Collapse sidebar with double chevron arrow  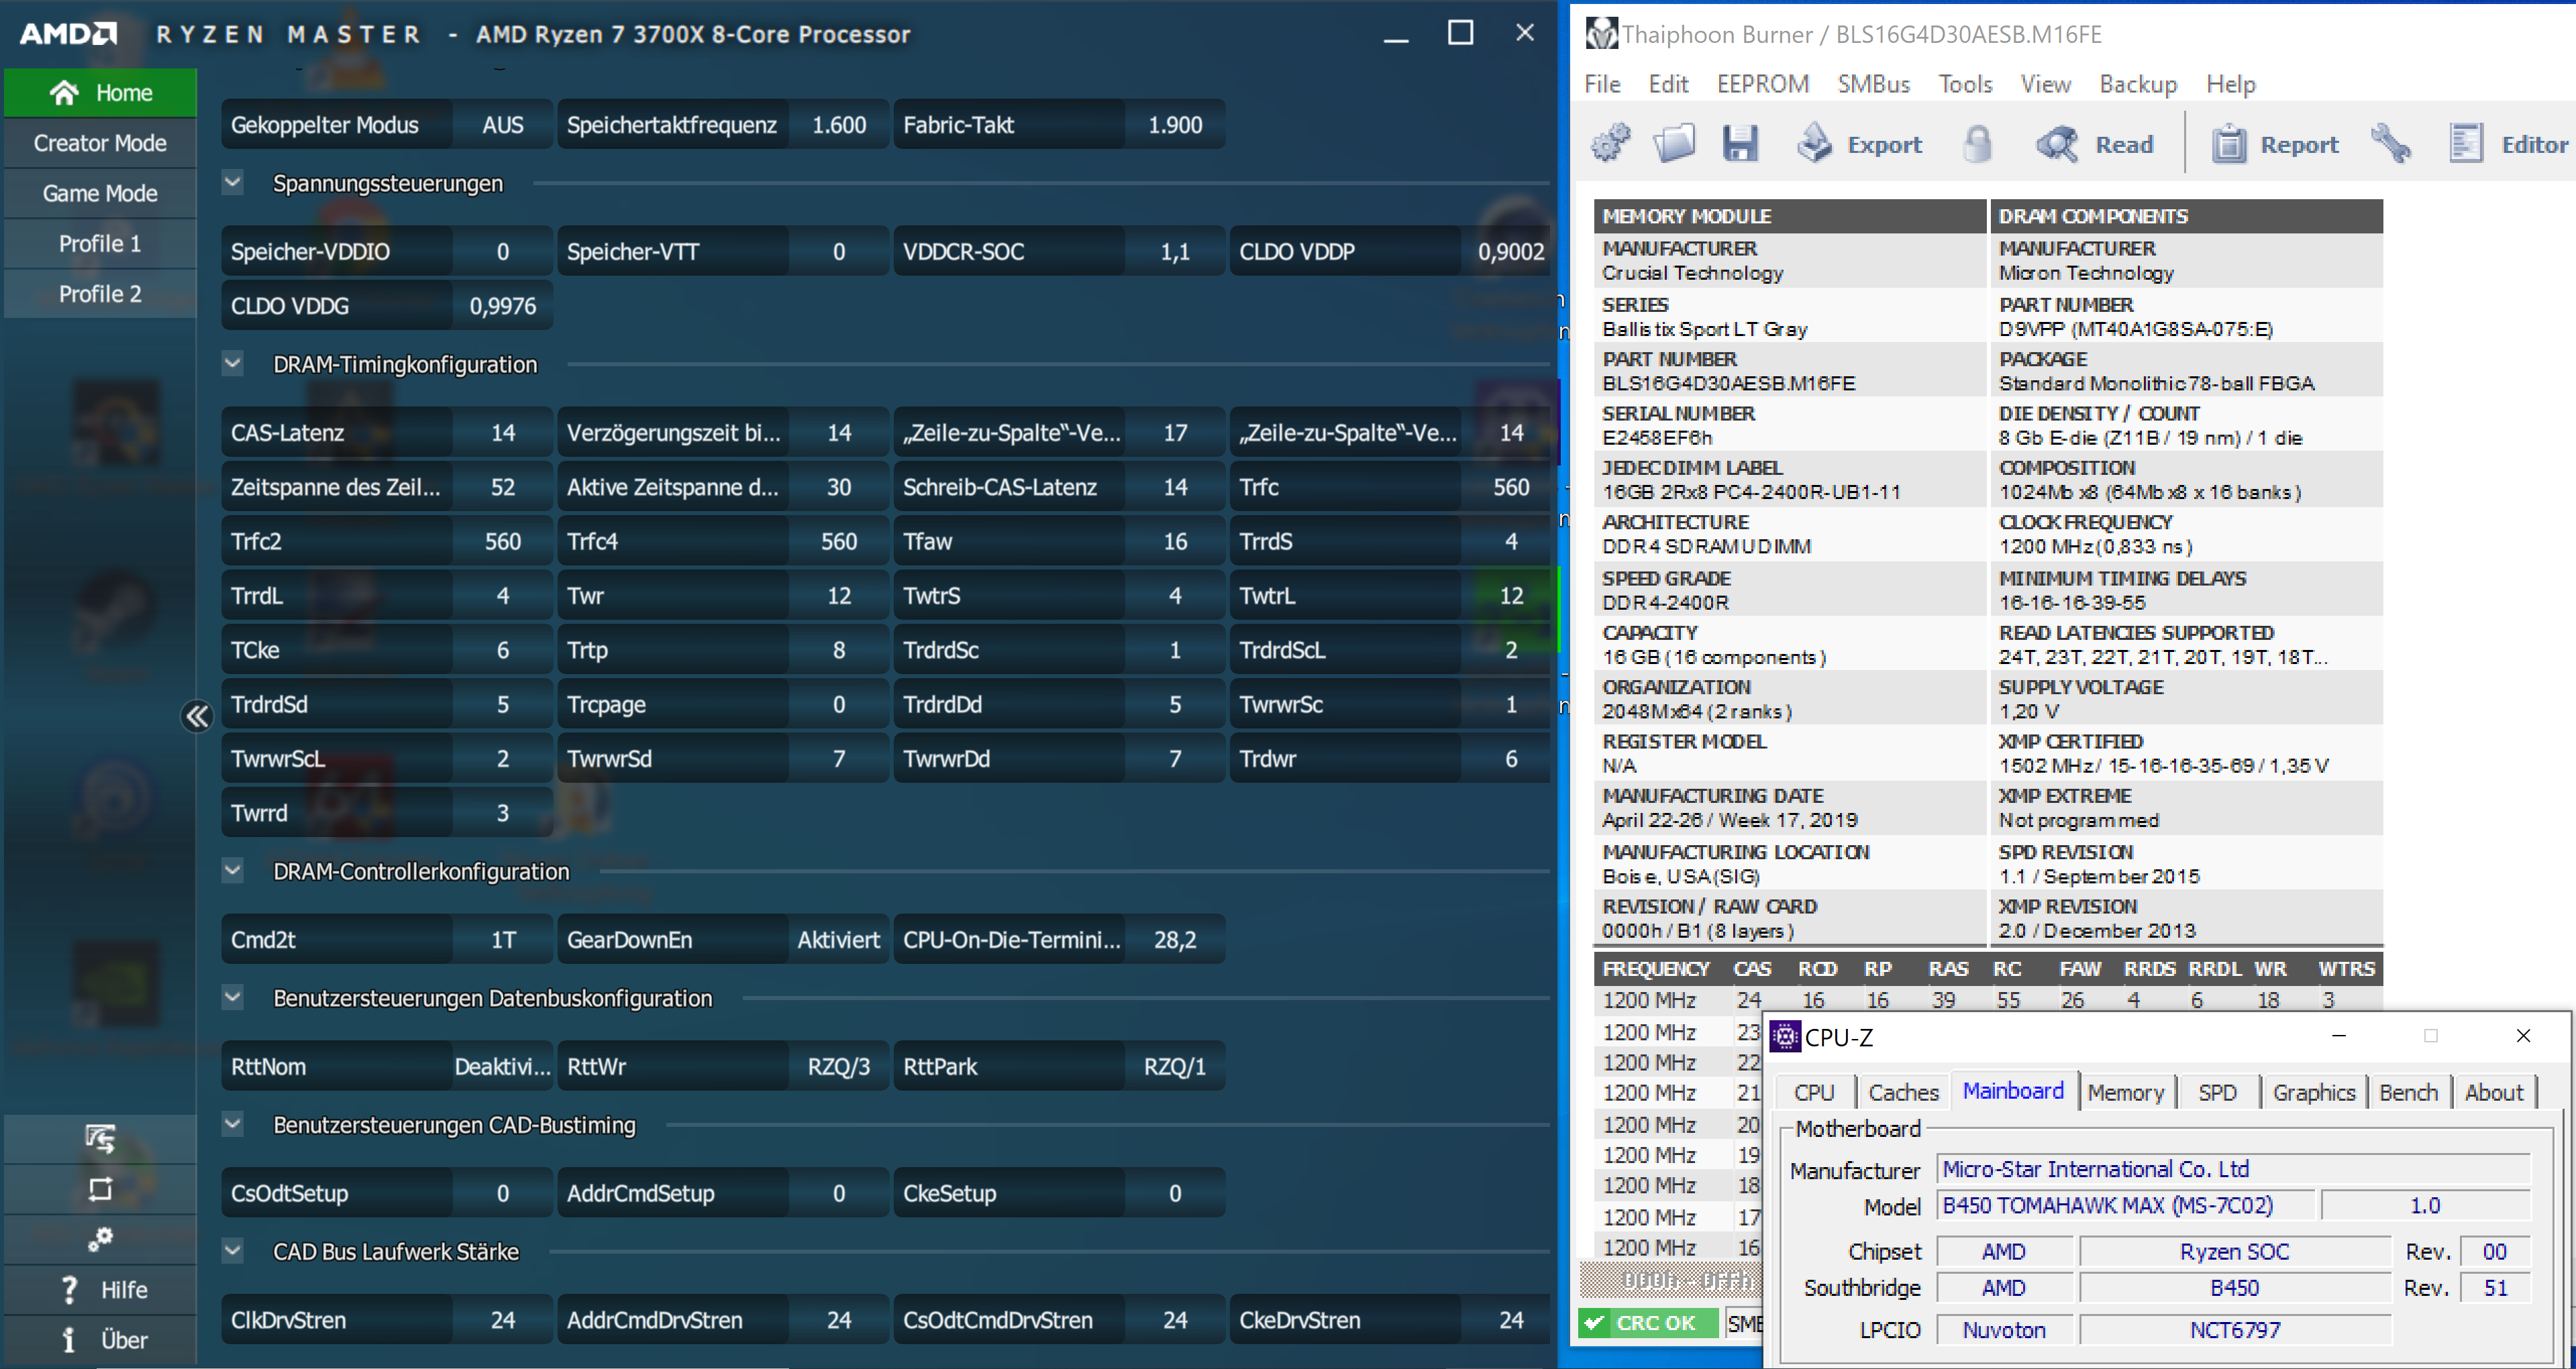[197, 716]
